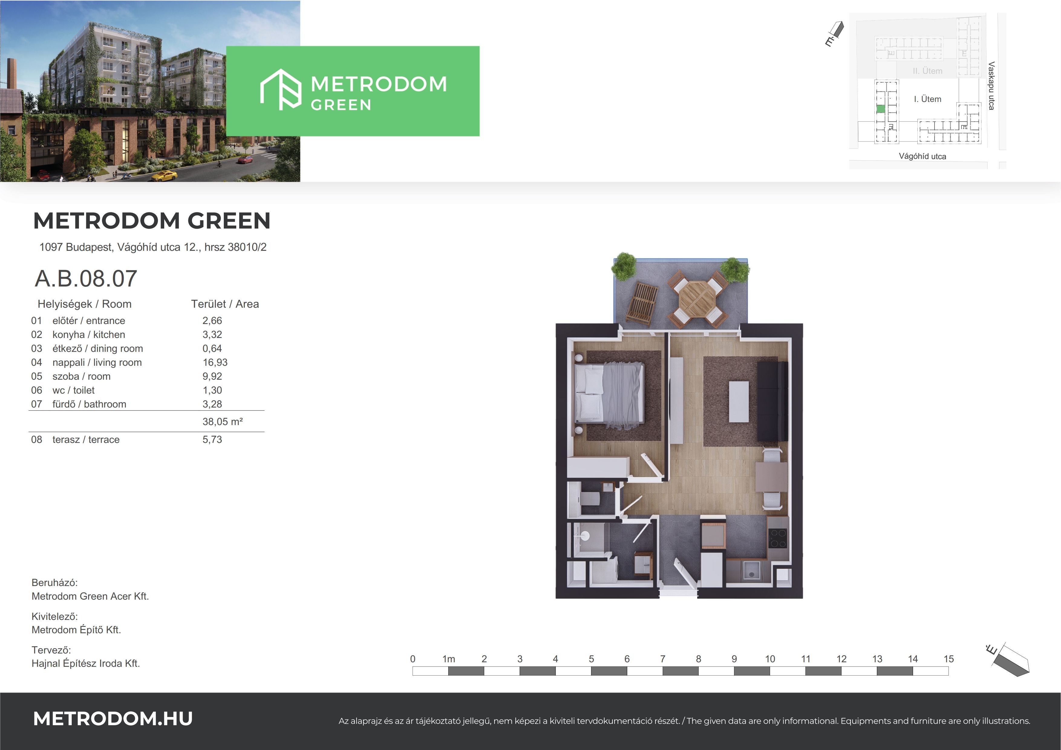Screen dimensions: 1061x750
Task: Click the I. Ütem label on the site map
Action: [x=927, y=99]
